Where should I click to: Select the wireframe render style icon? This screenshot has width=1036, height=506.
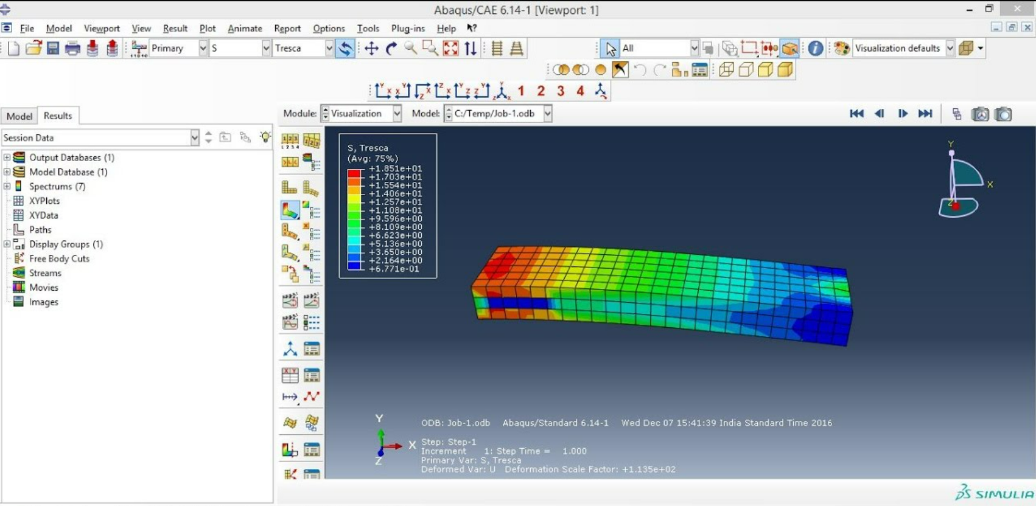tap(726, 70)
